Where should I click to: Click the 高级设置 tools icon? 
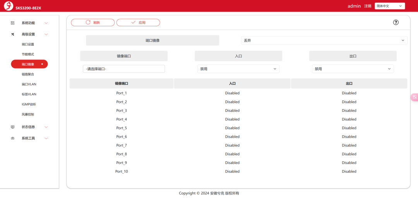pos(12,34)
